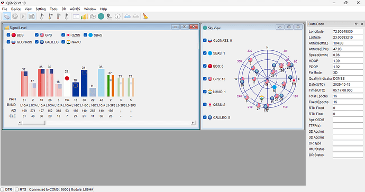The width and height of the screenshot is (365, 192).
Task: Open the Help menu
Action: tap(103, 9)
